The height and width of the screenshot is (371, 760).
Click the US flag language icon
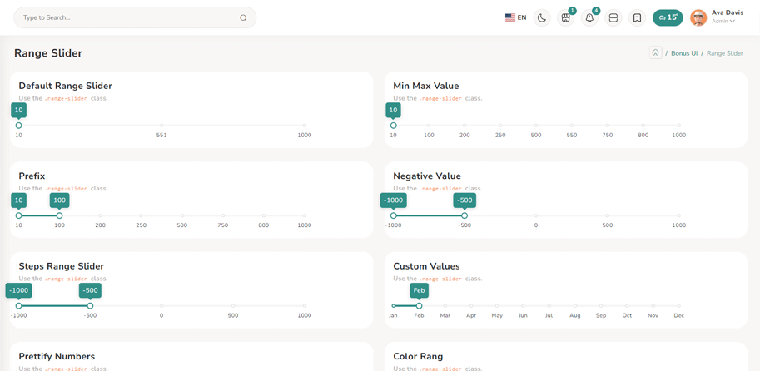pos(509,17)
